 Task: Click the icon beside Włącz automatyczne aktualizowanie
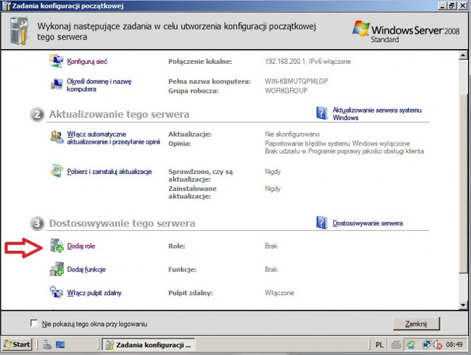point(57,137)
